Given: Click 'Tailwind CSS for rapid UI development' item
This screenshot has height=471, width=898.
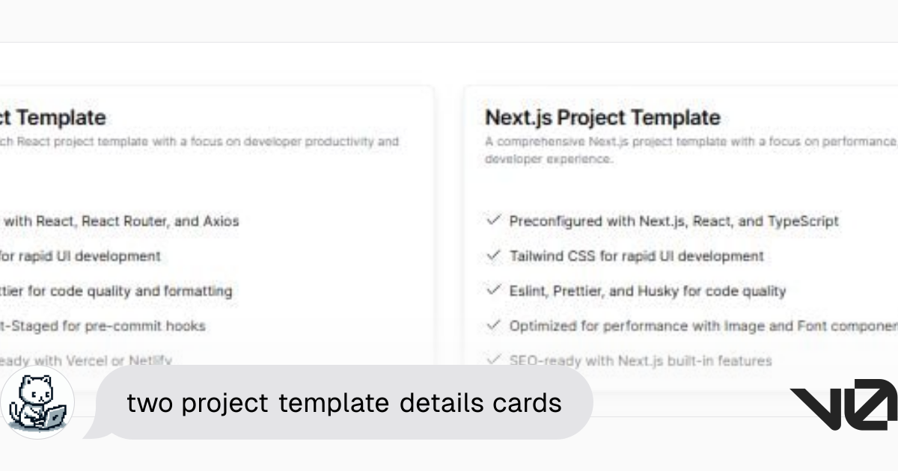Looking at the screenshot, I should [x=636, y=256].
